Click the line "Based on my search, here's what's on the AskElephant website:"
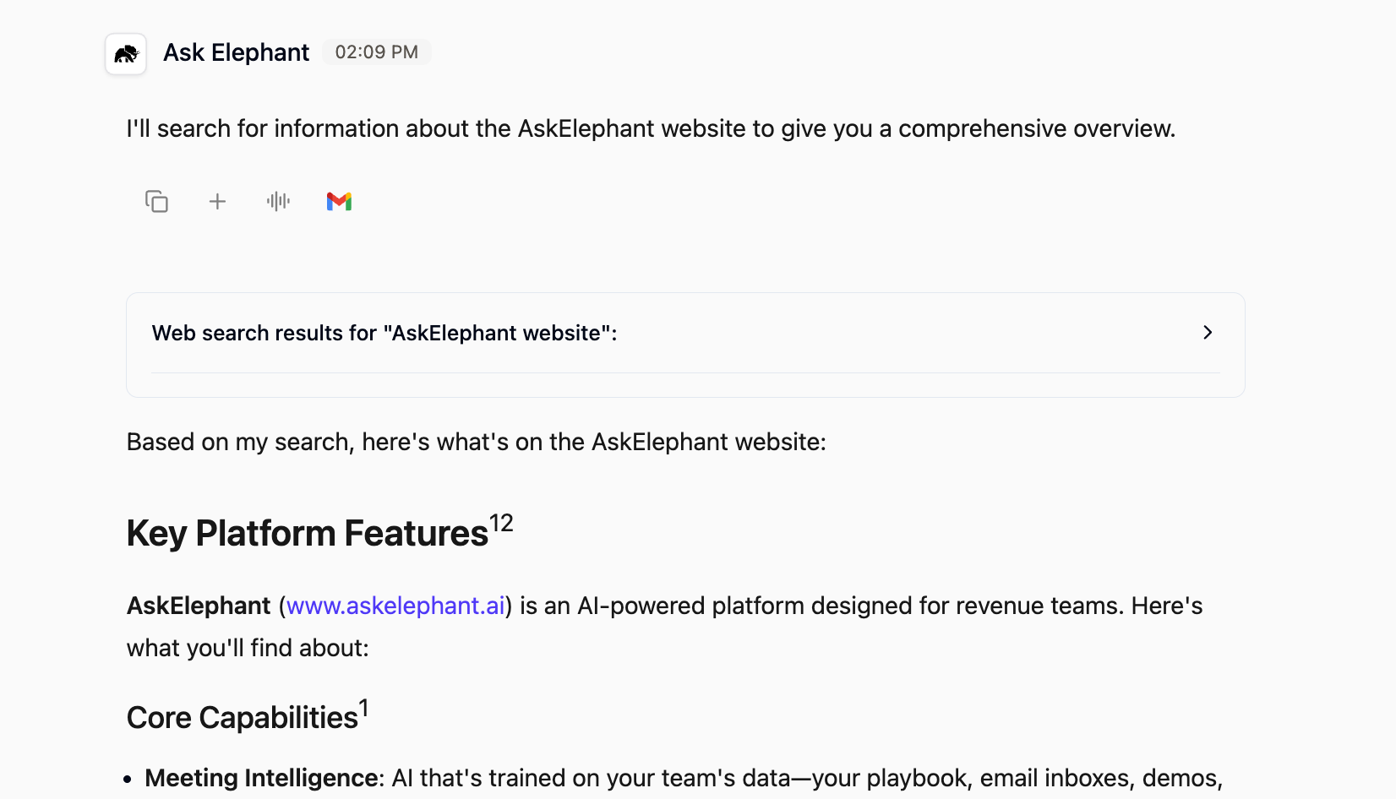The image size is (1396, 799). pyautogui.click(x=477, y=442)
